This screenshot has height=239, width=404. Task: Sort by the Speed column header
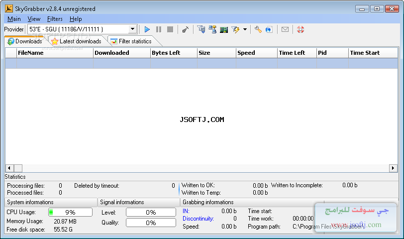tap(257, 53)
